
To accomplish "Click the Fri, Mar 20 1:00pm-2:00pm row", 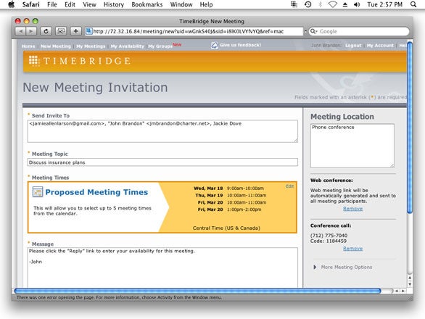I will click(230, 210).
